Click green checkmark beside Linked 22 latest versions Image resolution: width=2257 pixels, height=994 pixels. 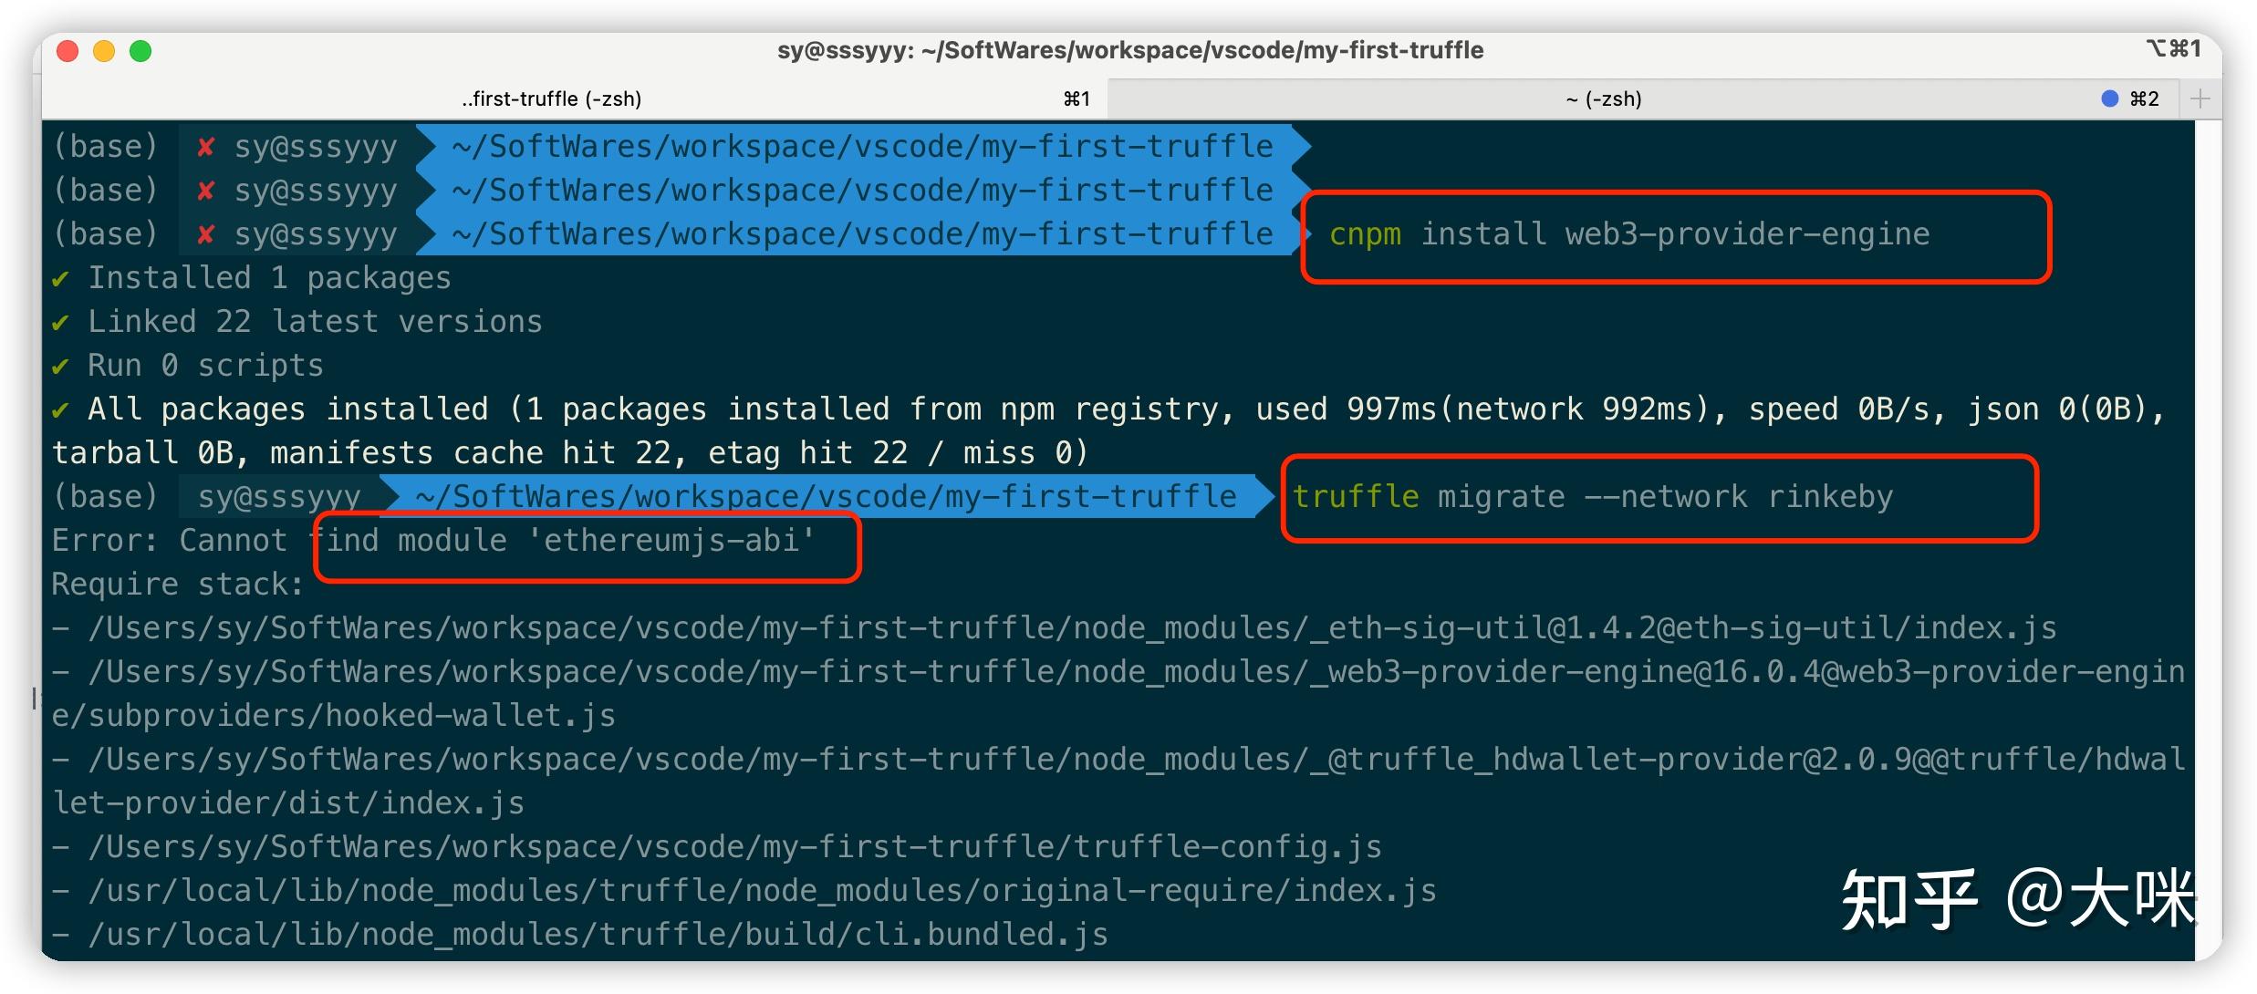(x=61, y=323)
